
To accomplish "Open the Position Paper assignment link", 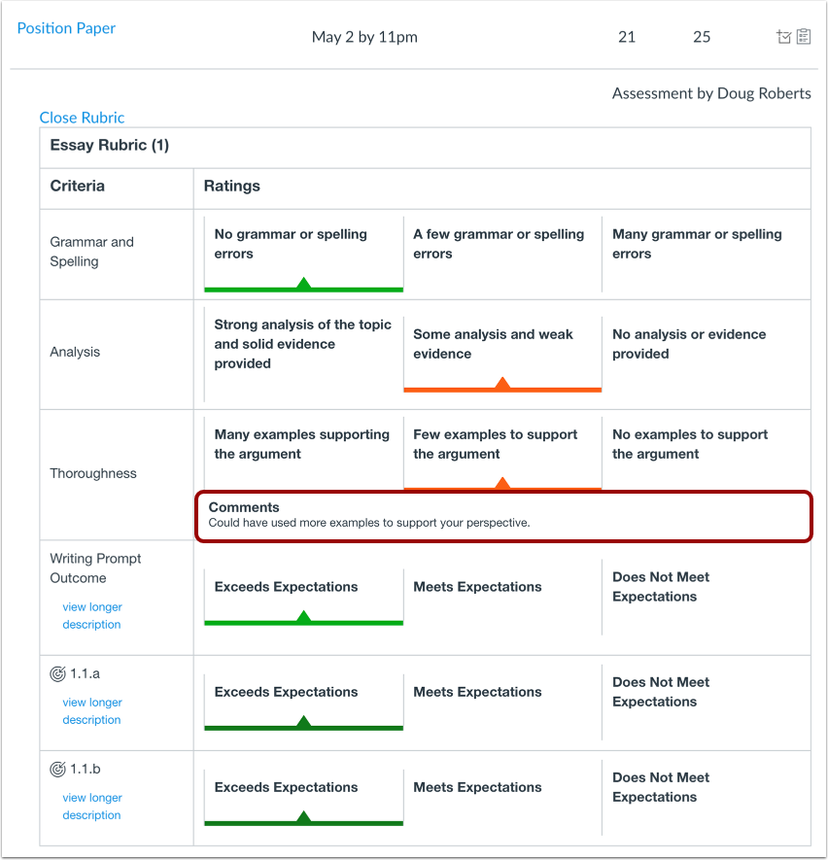I will point(66,28).
